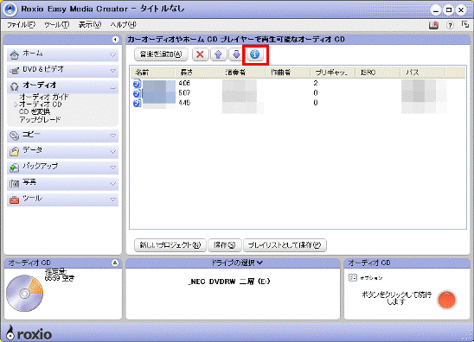The height and width of the screenshot is (342, 474).
Task: Expand the データ section chevron
Action: 112,152
